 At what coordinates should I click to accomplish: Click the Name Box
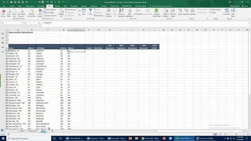tap(11, 23)
